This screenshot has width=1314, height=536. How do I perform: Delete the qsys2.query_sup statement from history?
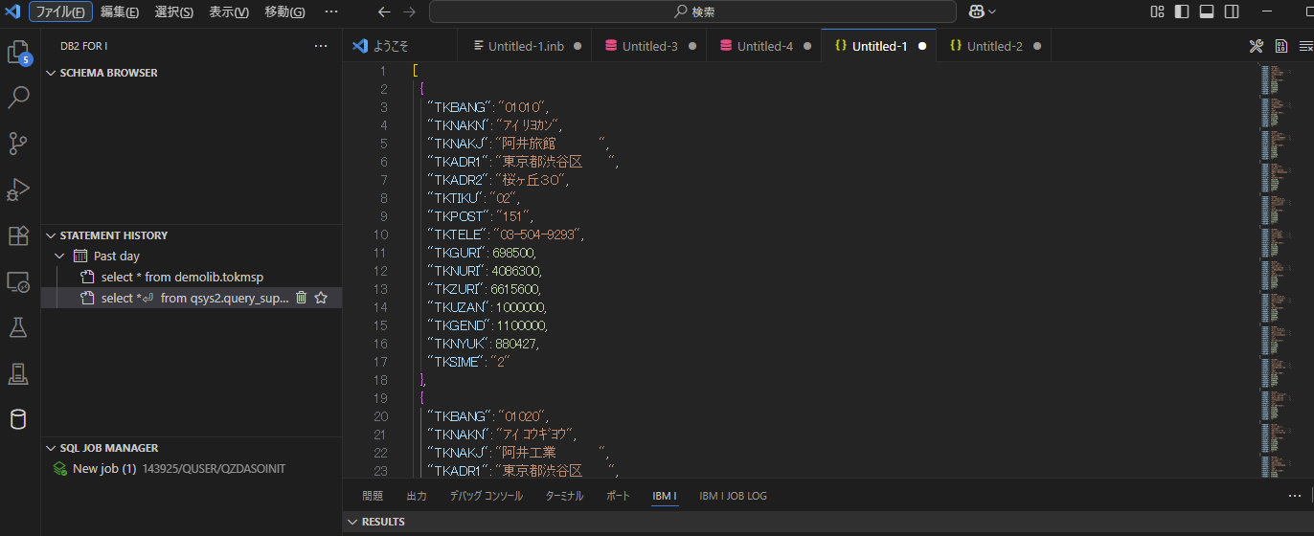pyautogui.click(x=301, y=298)
